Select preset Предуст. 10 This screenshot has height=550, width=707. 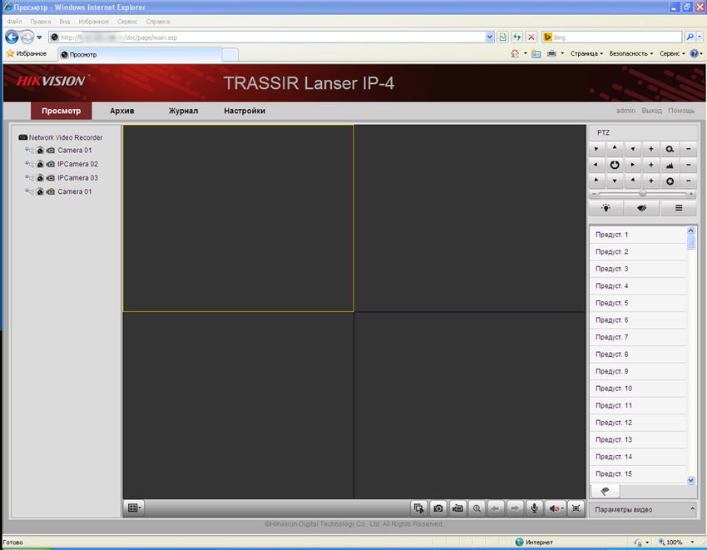[638, 389]
